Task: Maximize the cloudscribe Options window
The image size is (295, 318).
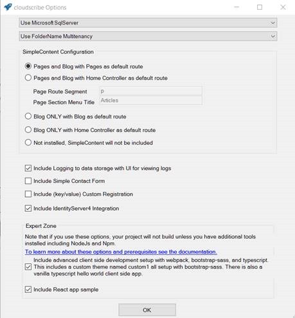Action: click(x=260, y=7)
